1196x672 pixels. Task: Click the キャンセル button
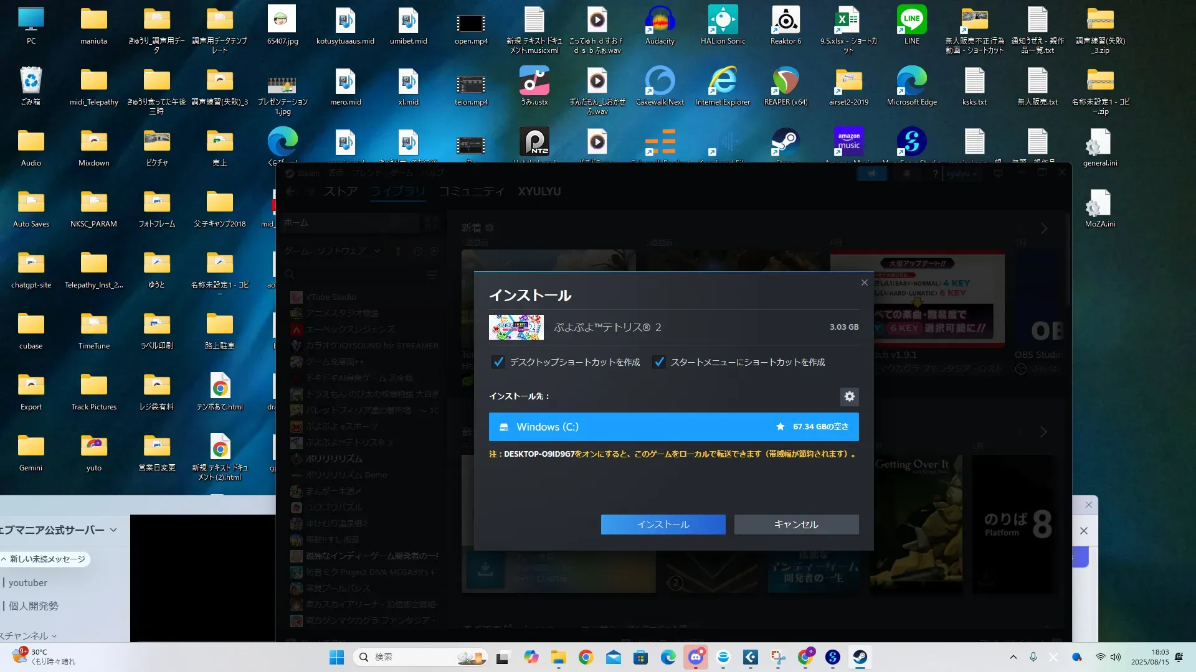(796, 525)
